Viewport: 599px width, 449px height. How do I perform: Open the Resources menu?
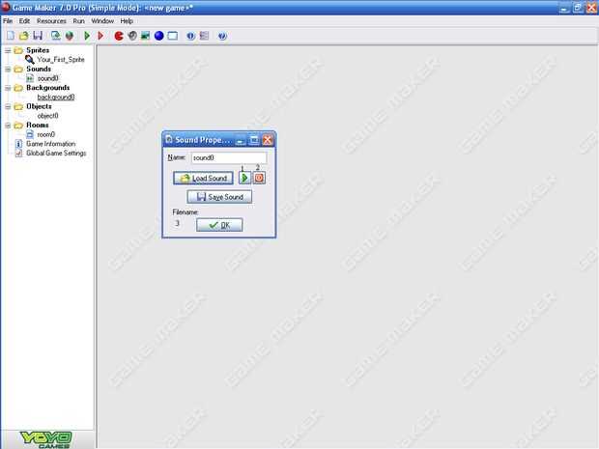pos(51,21)
